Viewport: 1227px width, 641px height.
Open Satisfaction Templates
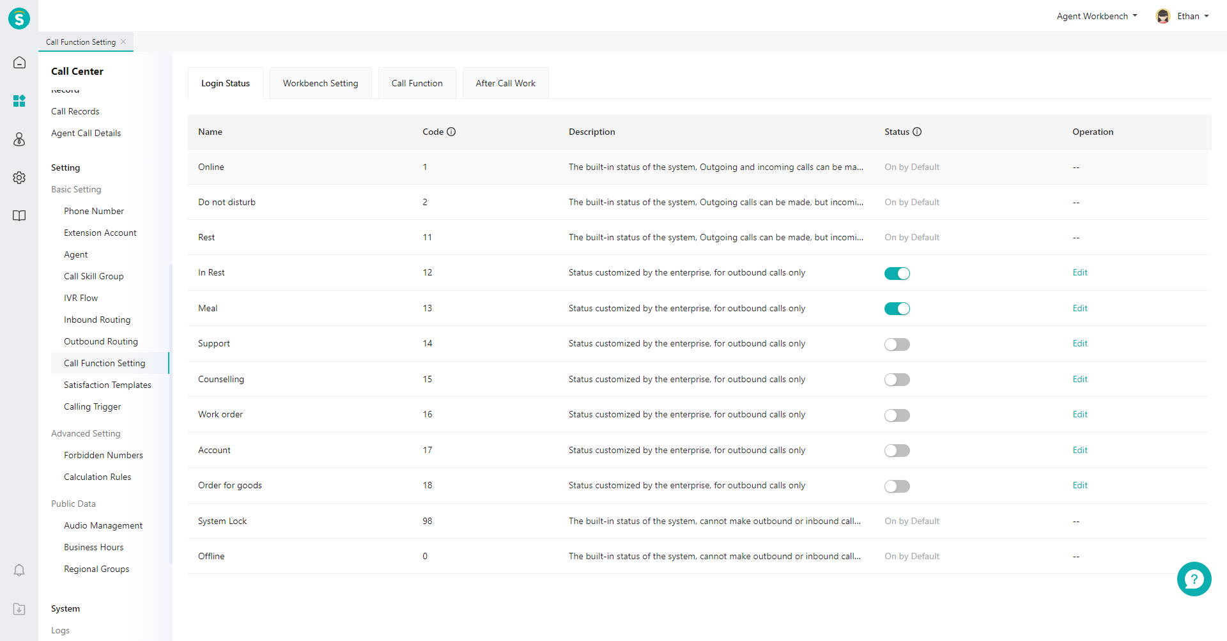click(107, 385)
